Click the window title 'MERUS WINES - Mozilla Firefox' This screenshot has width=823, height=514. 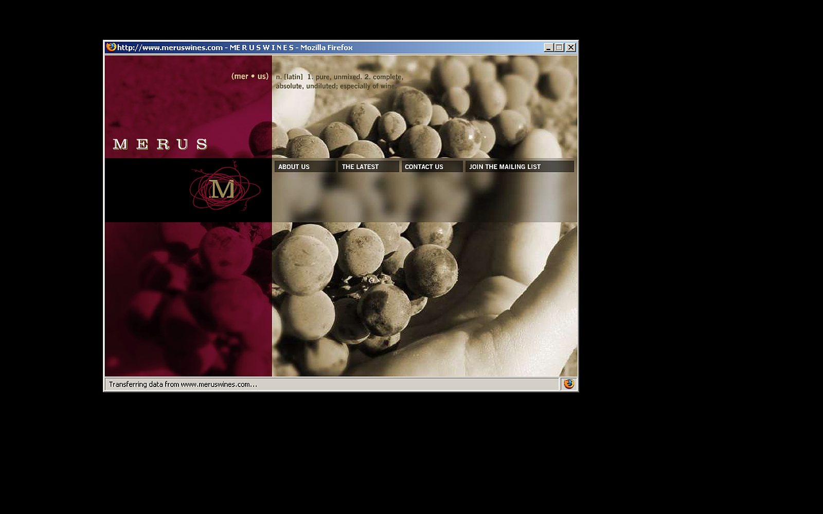coord(291,47)
